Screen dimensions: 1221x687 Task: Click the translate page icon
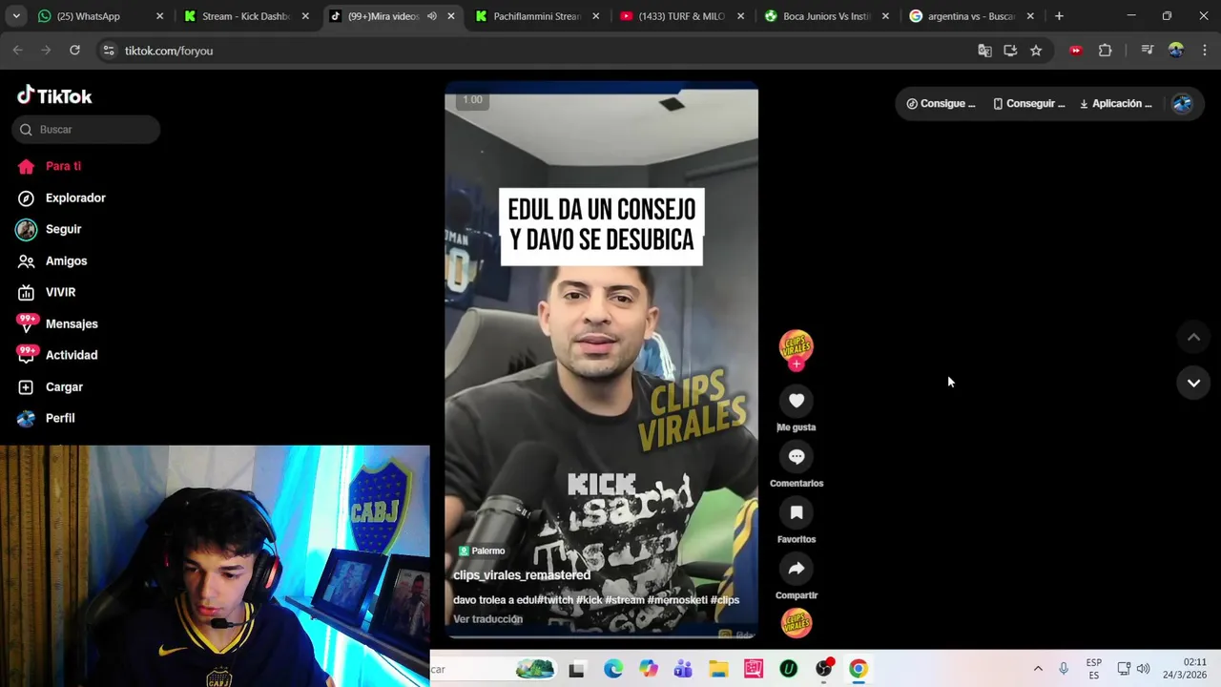pyautogui.click(x=984, y=51)
